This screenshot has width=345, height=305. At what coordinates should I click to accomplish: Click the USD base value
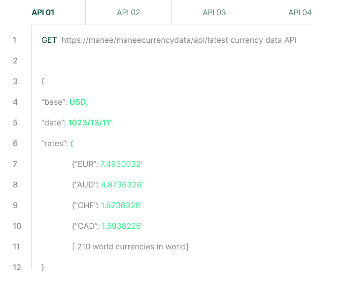point(78,102)
